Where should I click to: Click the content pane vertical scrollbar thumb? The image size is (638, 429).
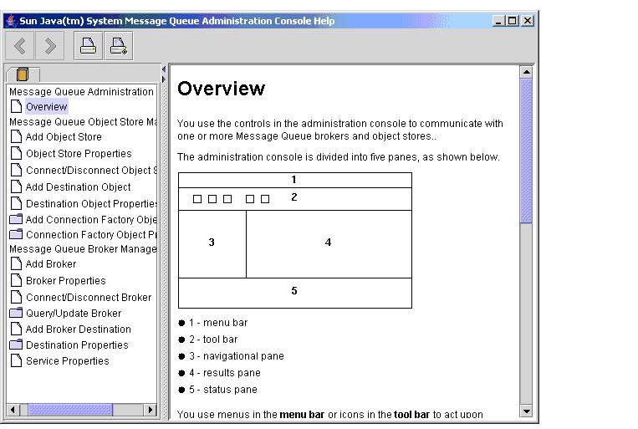[526, 151]
